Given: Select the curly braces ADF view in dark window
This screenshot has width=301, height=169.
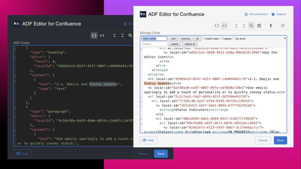Looking at the screenshot, I should [94, 35].
